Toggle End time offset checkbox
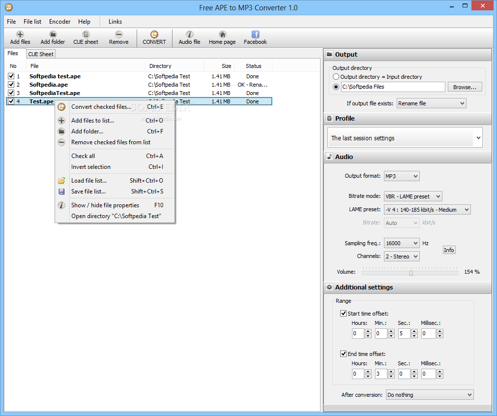The width and height of the screenshot is (497, 416). point(343,354)
